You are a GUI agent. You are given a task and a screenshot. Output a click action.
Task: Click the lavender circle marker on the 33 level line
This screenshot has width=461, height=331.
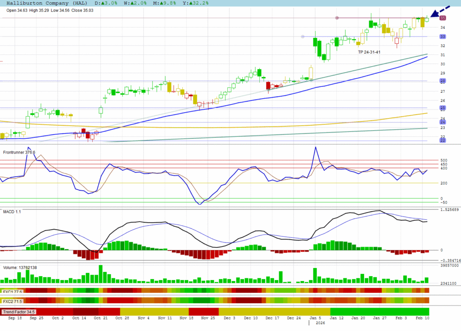(x=303, y=36)
